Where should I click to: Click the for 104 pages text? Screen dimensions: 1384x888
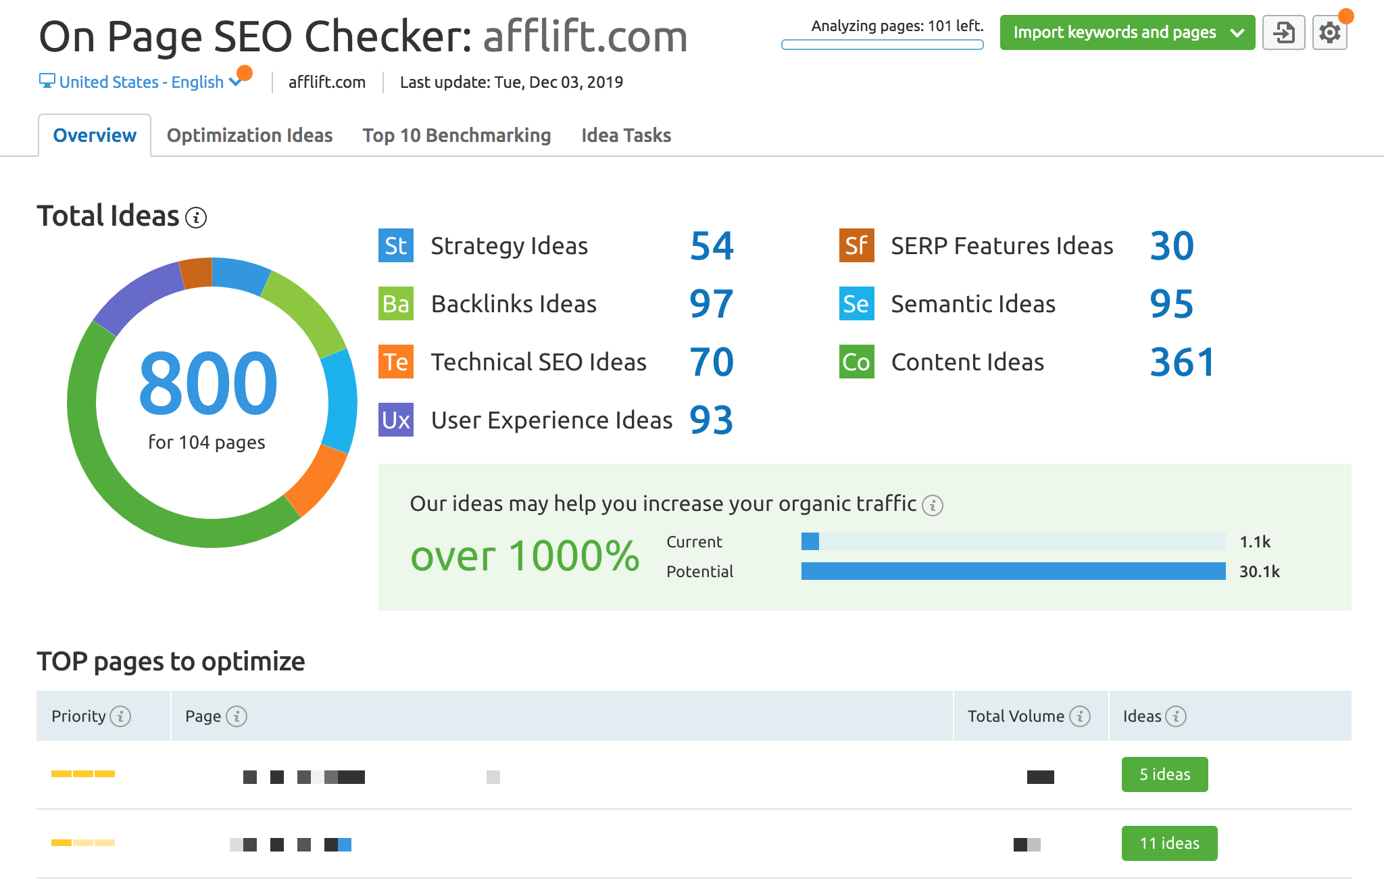tap(207, 443)
